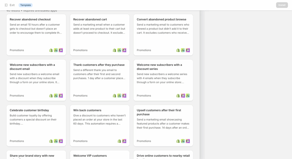
Task: Open the Recover abandoned checkout template
Action: 36,35
